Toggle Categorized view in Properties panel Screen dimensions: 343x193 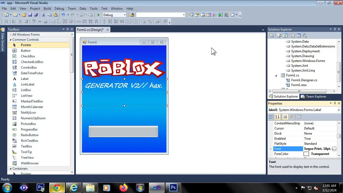(x=271, y=117)
